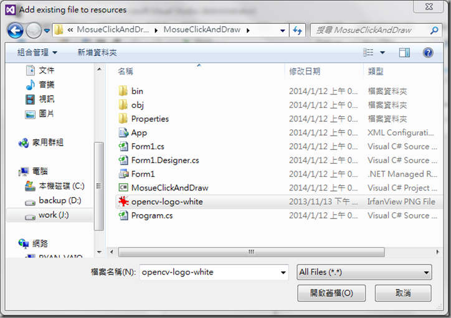This screenshot has width=451, height=318.
Task: Open the 組合管理 menu
Action: pos(37,52)
